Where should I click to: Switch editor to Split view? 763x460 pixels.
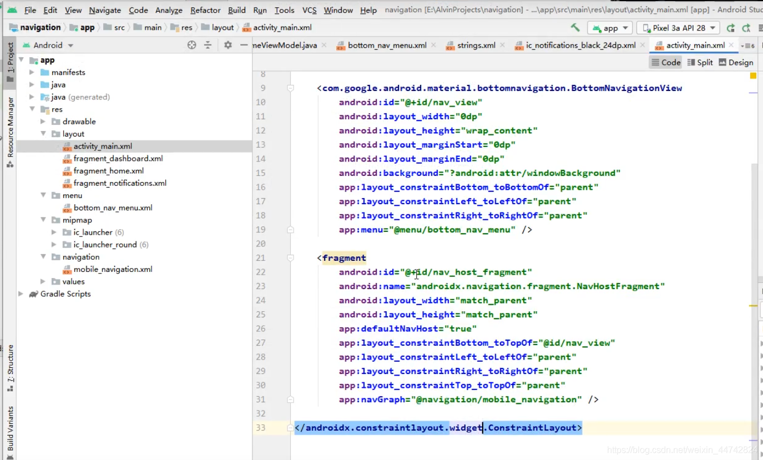[700, 63]
